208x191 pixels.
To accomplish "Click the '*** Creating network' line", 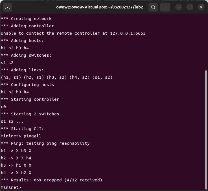I will (x=26, y=19).
